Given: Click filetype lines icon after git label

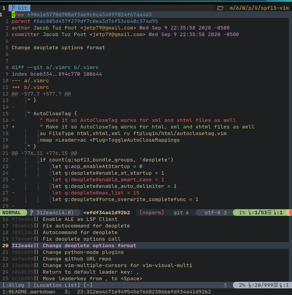Looking at the screenshot, I should [187, 213].
